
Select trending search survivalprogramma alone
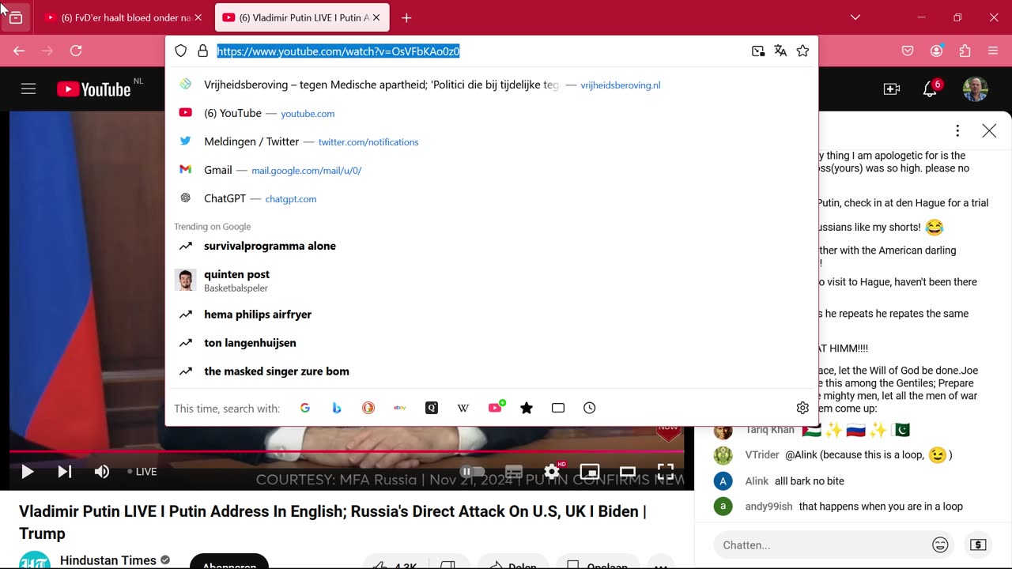(491, 246)
